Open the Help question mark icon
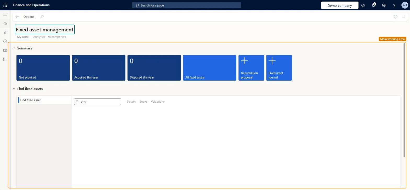410x190 pixels. pos(394,5)
